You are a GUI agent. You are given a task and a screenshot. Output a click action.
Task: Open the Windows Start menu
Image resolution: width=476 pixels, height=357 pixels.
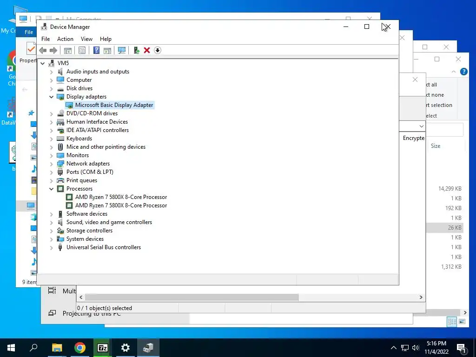pos(11,348)
